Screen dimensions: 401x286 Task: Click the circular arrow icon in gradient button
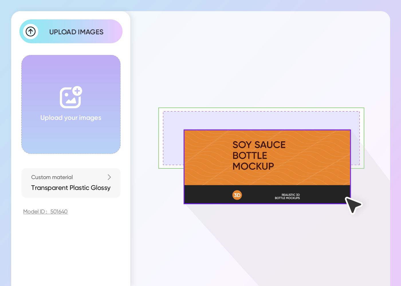pyautogui.click(x=31, y=31)
